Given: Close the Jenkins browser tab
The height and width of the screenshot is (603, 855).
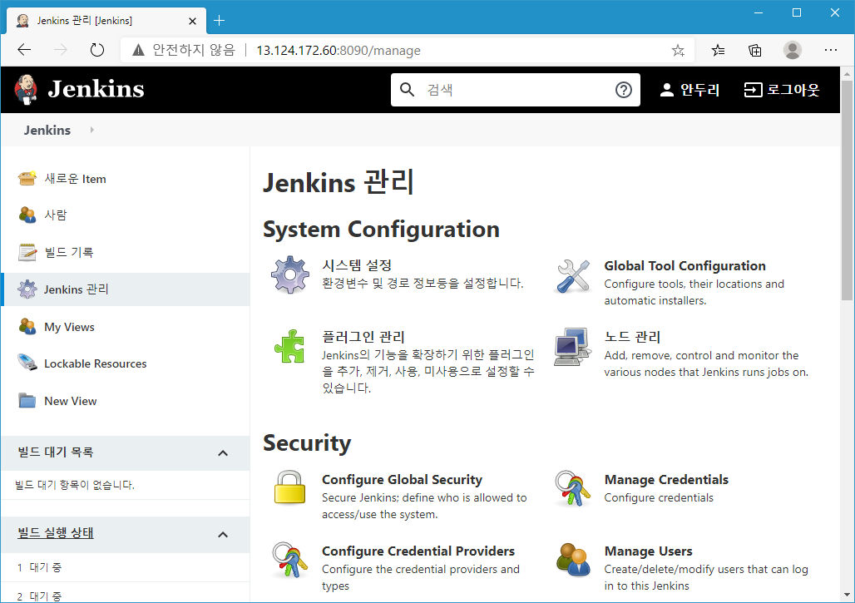Looking at the screenshot, I should point(192,21).
